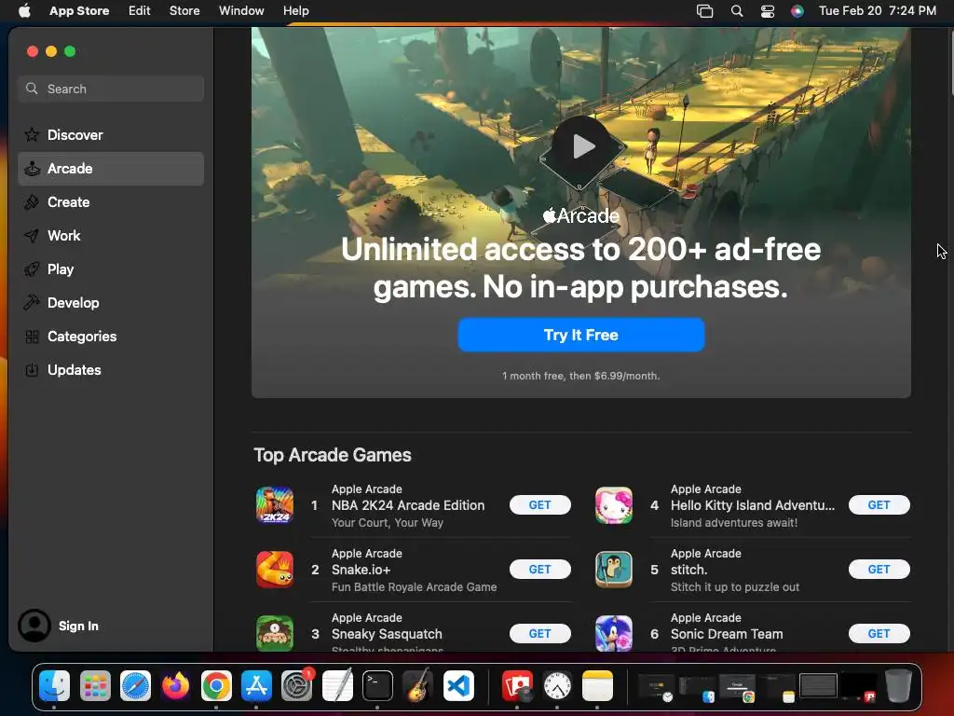
Task: Click Sonic Dream Team title text
Action: (727, 634)
